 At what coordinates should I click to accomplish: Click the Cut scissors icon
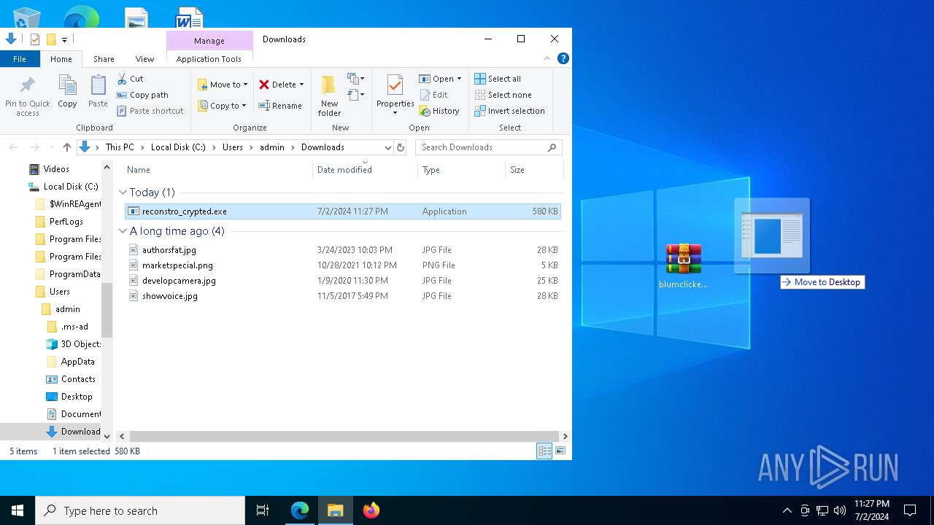pos(122,79)
